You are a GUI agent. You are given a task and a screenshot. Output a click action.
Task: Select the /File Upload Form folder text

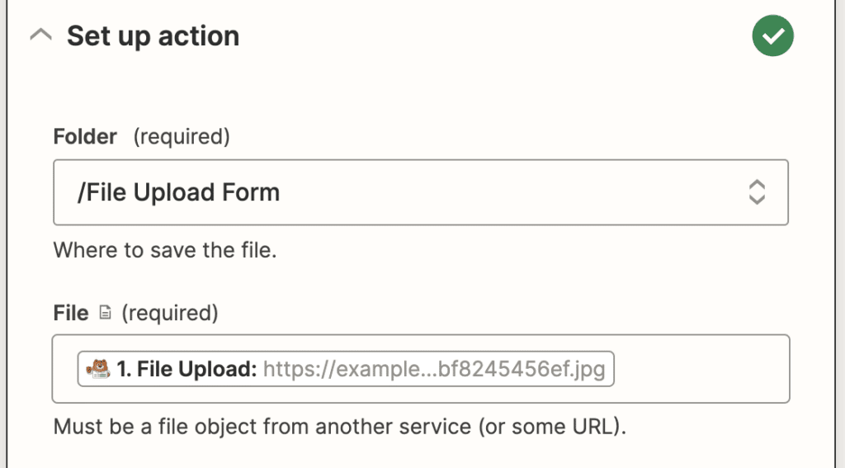coord(178,192)
